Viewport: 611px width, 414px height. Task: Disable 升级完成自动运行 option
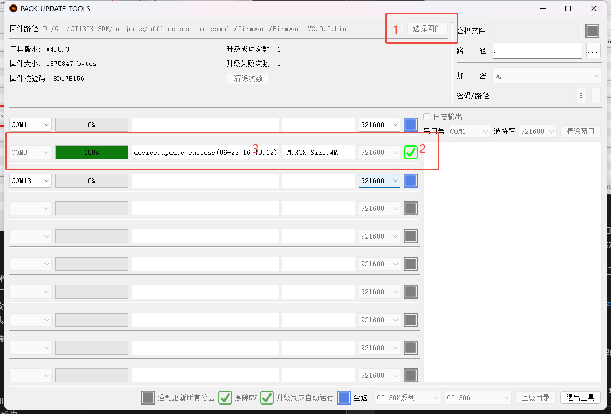[x=267, y=397]
